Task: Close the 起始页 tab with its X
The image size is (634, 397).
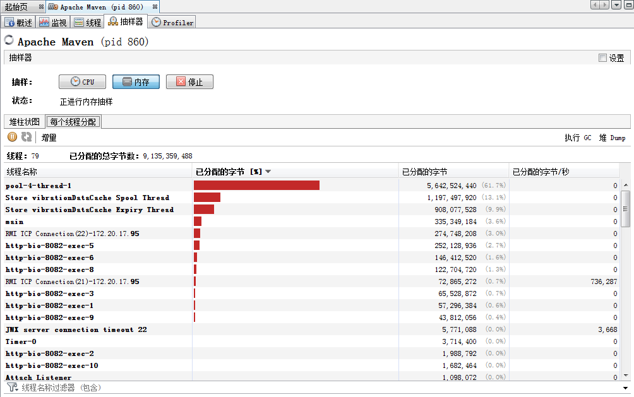Action: pos(41,6)
